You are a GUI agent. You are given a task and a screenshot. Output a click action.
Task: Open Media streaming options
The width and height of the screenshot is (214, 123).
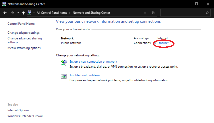pyautogui.click(x=24, y=48)
